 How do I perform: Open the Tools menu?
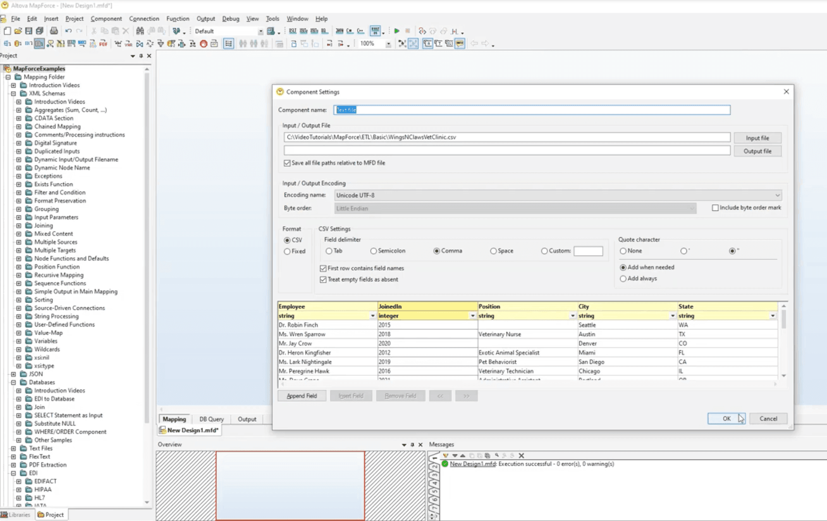[x=272, y=19]
